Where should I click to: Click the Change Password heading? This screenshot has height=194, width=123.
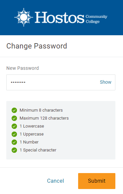tap(37, 46)
